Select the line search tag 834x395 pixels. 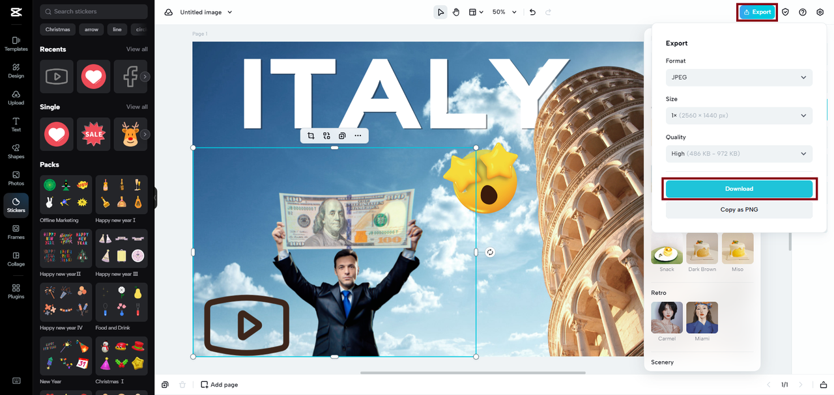click(117, 29)
